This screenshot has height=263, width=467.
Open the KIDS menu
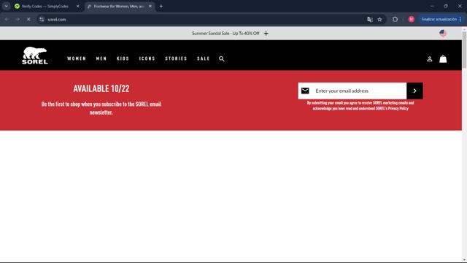pyautogui.click(x=123, y=58)
